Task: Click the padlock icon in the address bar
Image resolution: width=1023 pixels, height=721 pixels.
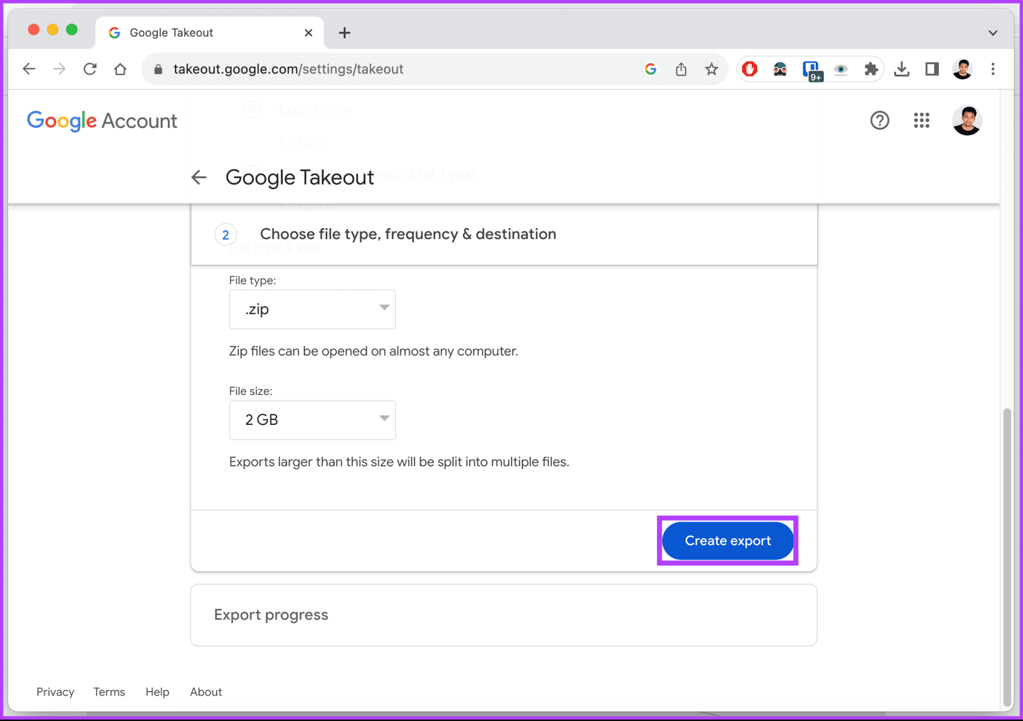Action: pos(158,69)
